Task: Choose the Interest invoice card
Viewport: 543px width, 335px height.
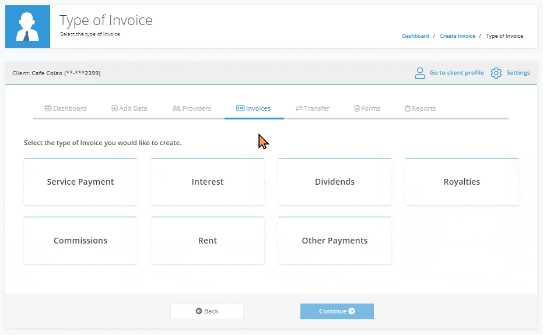Action: tap(208, 182)
